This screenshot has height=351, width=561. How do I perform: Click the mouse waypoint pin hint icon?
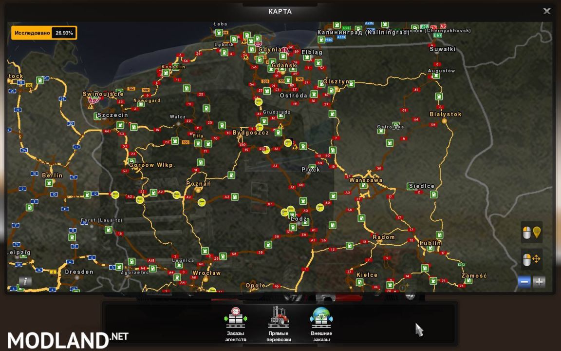[x=532, y=233]
